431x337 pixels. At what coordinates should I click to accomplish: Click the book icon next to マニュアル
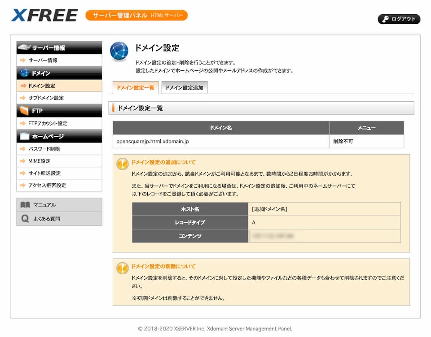click(x=25, y=205)
